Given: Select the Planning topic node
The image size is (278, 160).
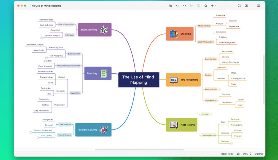Looking at the screenshot, I should click(98, 73).
